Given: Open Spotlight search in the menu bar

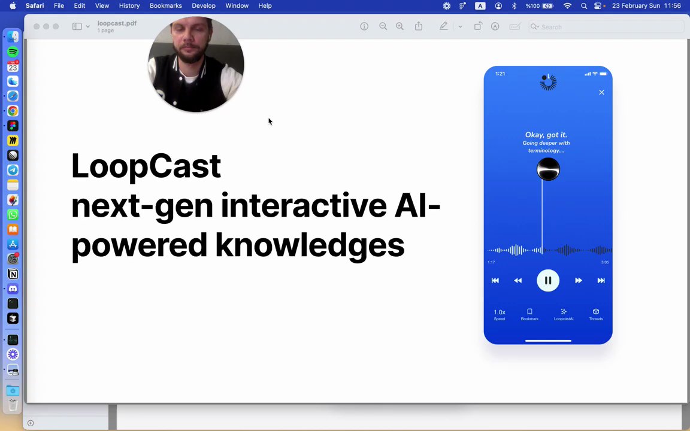Looking at the screenshot, I should [x=584, y=6].
